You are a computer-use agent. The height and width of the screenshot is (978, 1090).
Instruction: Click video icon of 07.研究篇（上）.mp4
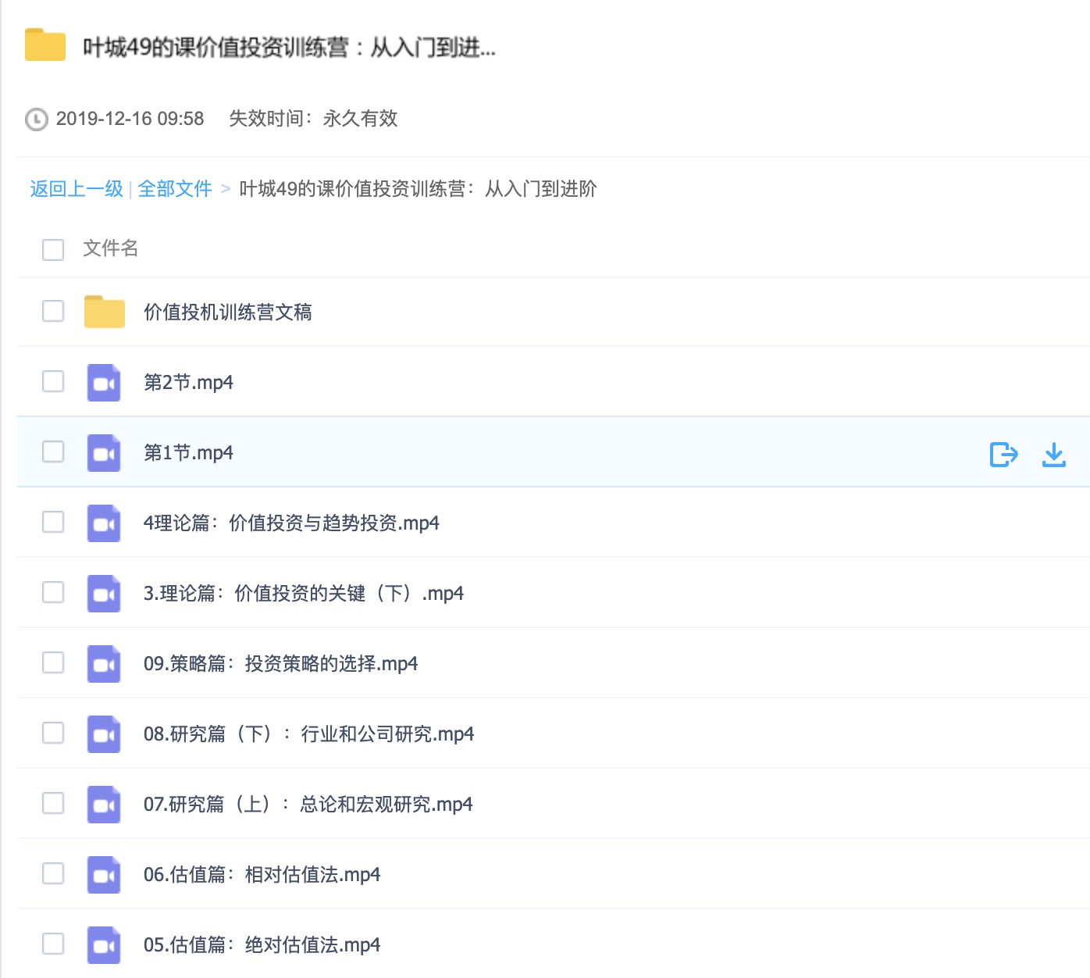tap(104, 805)
